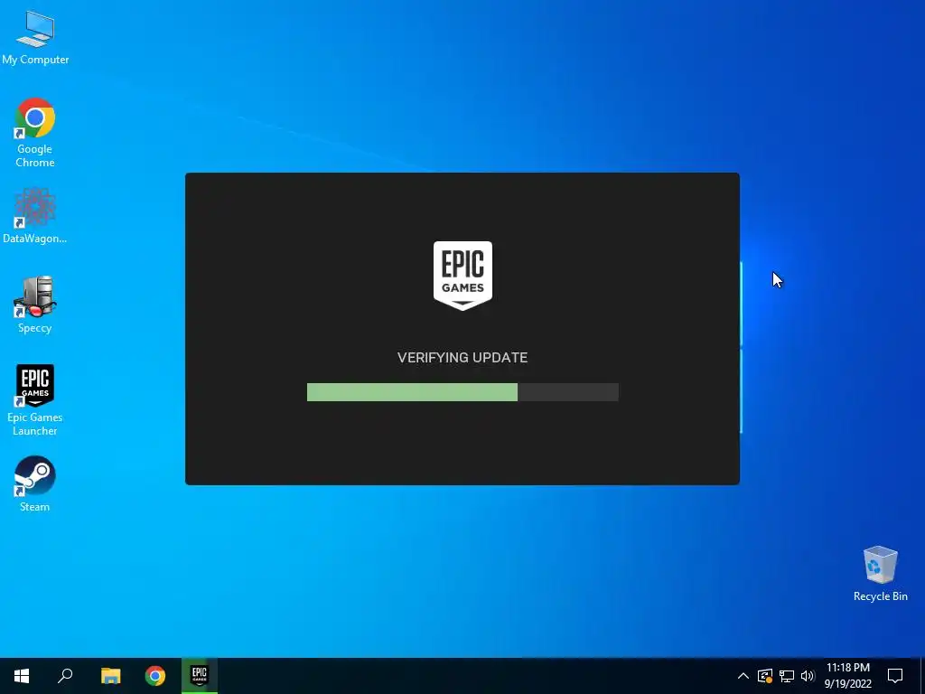
Task: Select the My Computer desktop icon
Action: pos(35,37)
